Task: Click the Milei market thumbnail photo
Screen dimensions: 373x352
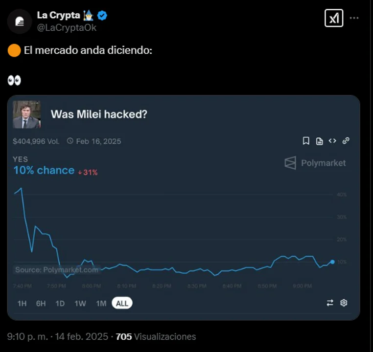Action: point(26,114)
